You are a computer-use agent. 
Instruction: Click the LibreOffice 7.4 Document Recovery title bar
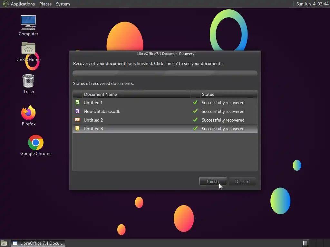(165, 54)
